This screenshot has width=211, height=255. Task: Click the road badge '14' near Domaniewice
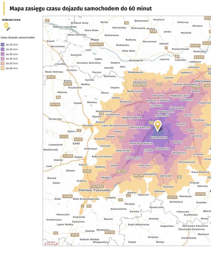point(101,114)
